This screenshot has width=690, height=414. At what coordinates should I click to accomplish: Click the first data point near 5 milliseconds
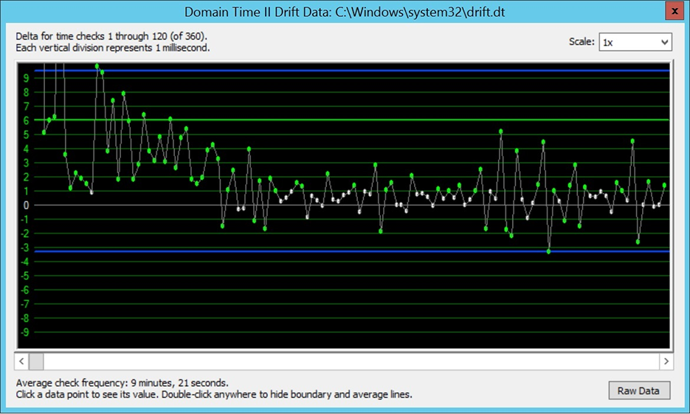tap(44, 133)
